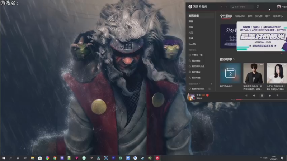Skip to the next track
Screen dimensions: 287x161
(x=270, y=96)
